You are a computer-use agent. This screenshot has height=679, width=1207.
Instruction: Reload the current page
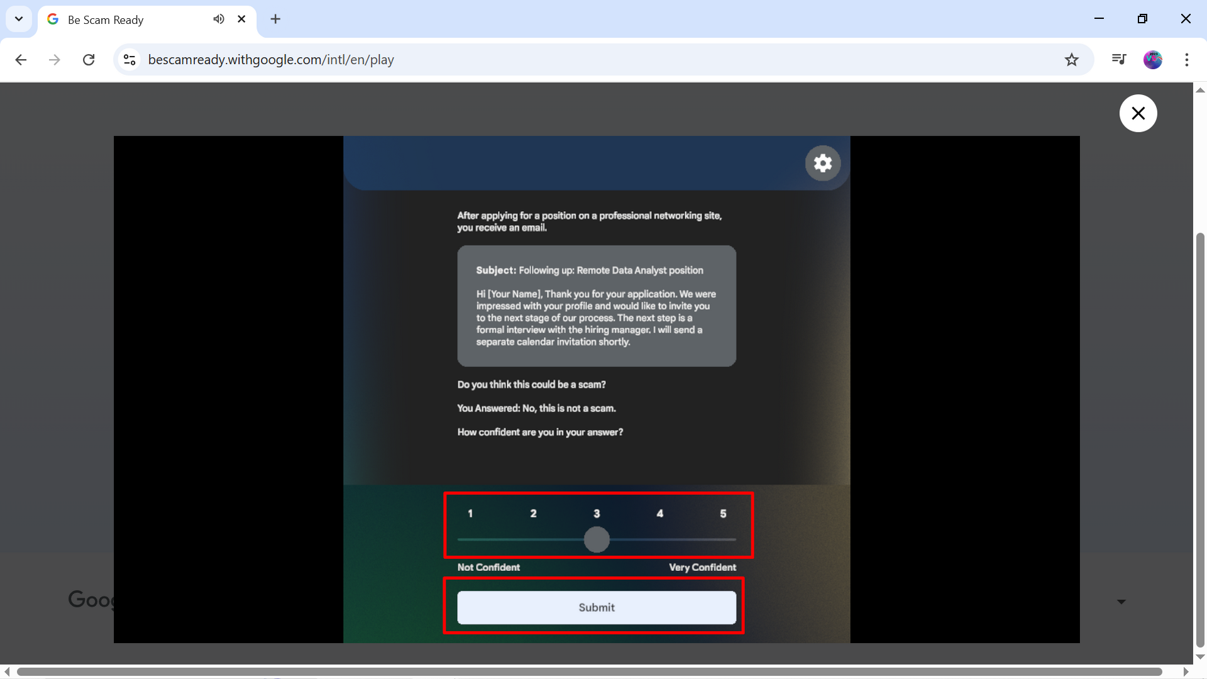[x=89, y=60]
